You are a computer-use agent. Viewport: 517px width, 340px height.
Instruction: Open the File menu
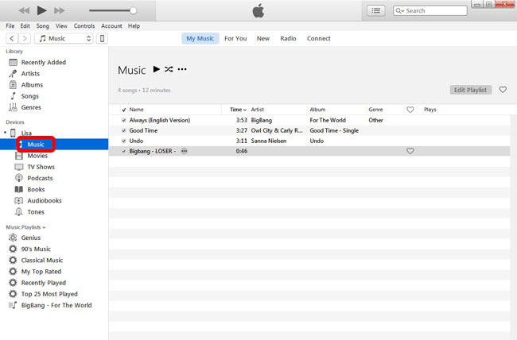tap(10, 25)
